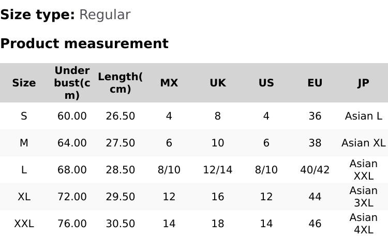Select the JP column header
This screenshot has width=388, height=237.
363,83
